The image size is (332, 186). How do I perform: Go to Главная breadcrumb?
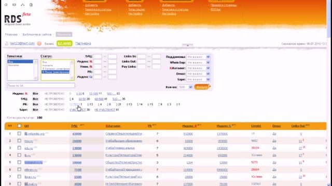click(11, 35)
